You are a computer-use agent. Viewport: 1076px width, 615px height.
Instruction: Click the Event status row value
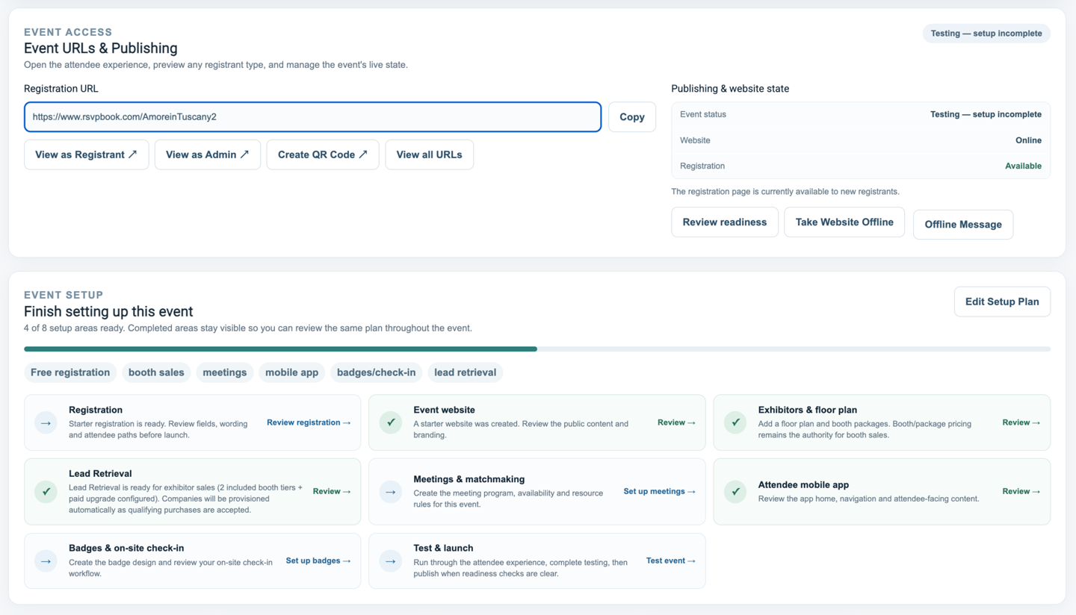pos(986,114)
